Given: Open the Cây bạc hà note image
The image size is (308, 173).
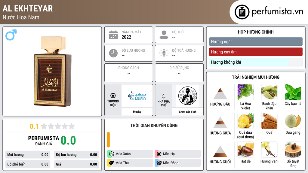Looking at the screenshot, I should [x=293, y=92].
